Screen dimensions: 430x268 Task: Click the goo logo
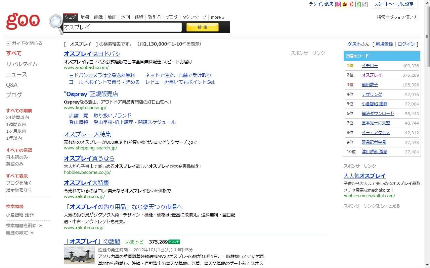pyautogui.click(x=23, y=21)
